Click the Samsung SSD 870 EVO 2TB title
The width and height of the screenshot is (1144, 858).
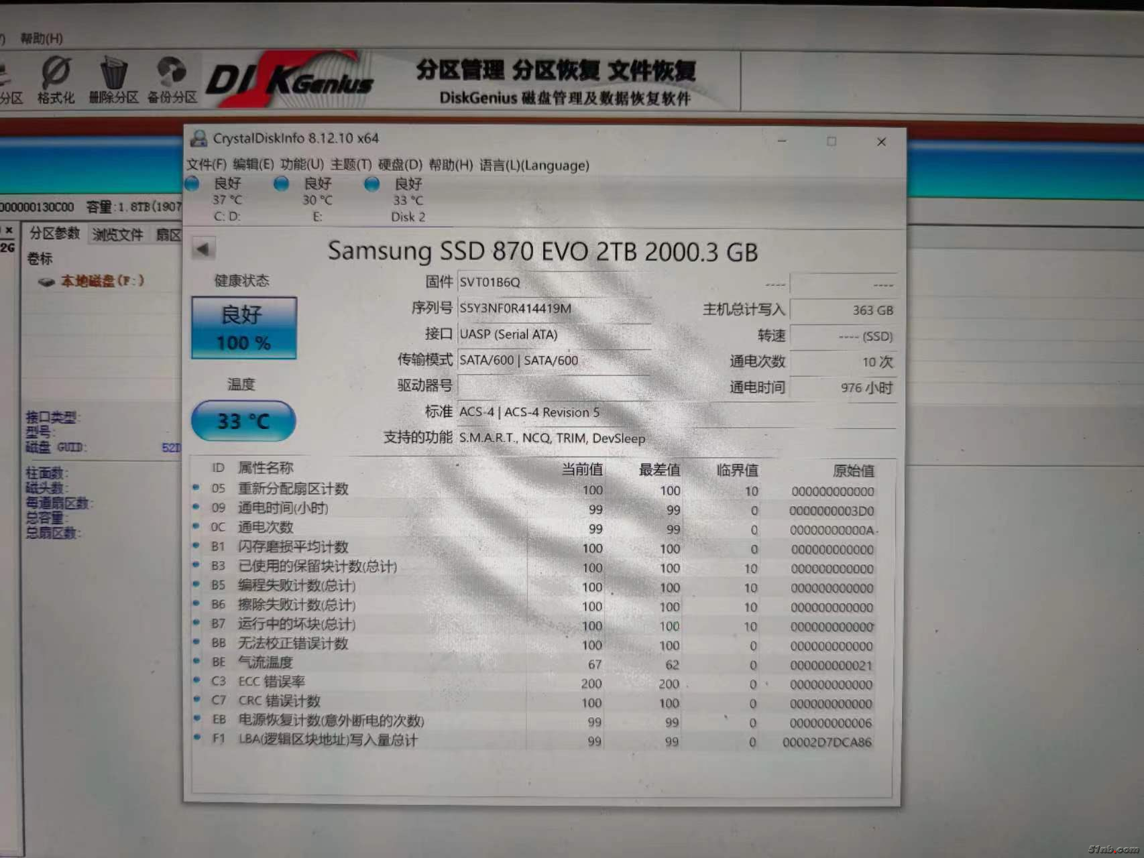point(542,251)
